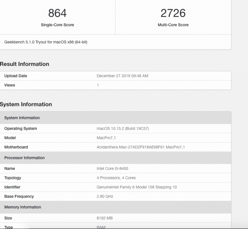Click the memory Size label
Image resolution: width=248 pixels, height=229 pixels.
pos(8,218)
